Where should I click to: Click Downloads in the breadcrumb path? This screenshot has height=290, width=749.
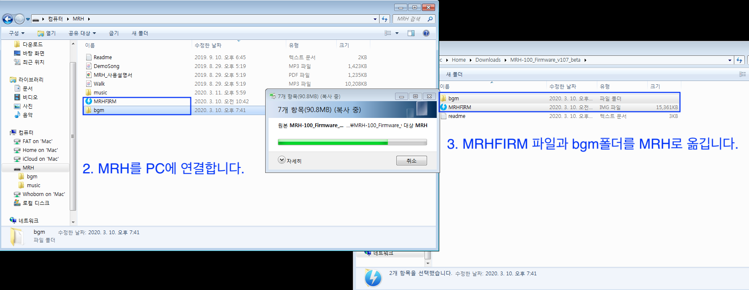click(488, 60)
